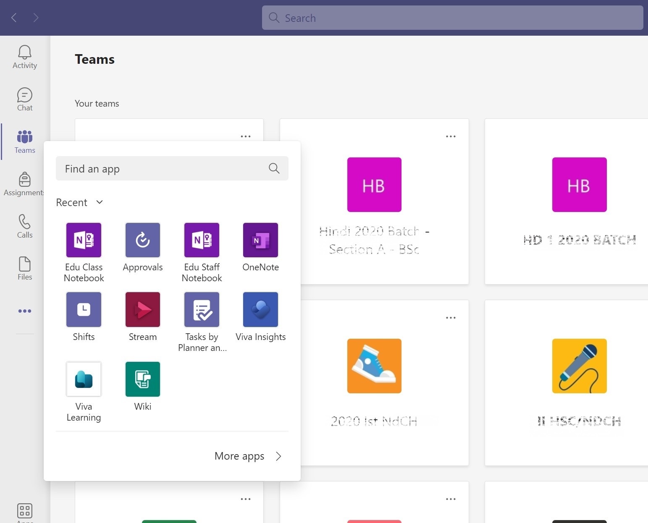Launch the Viva Learning app

click(84, 379)
